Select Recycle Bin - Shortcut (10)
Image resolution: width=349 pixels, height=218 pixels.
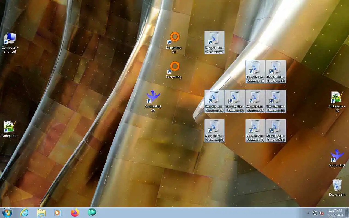coord(215,131)
